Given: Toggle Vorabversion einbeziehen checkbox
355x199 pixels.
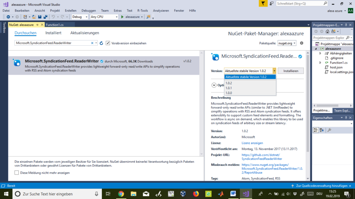Looking at the screenshot, I should (108, 43).
